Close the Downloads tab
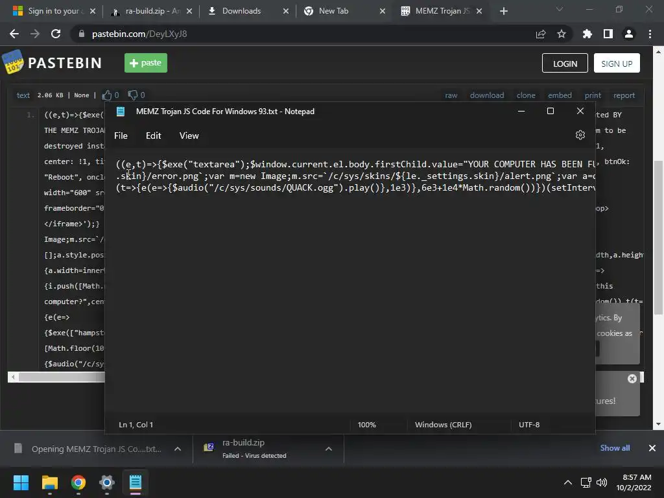This screenshot has height=498, width=664. click(286, 11)
